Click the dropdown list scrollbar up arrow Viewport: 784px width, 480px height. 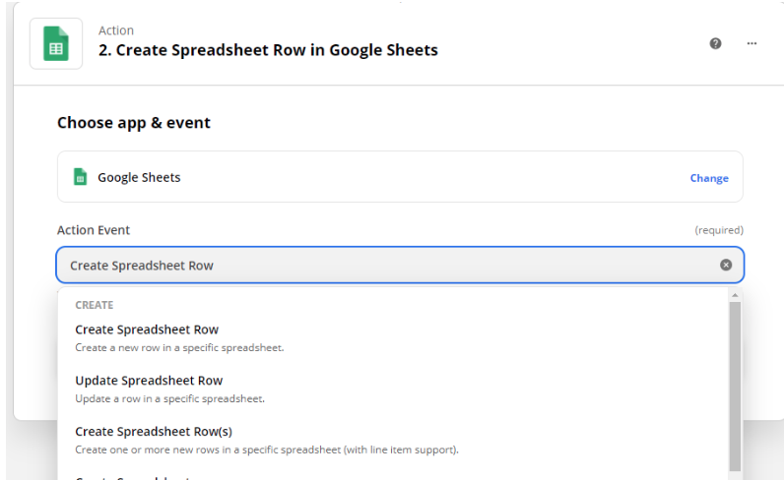tap(735, 295)
